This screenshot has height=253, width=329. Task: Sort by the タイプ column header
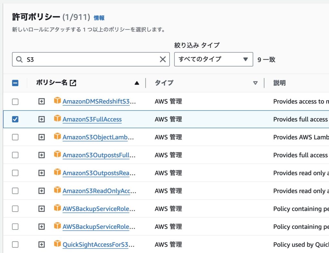164,83
